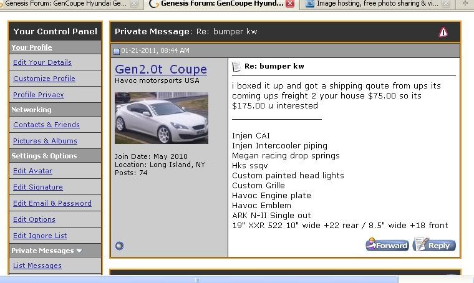Click 'Custom Grille' signature line
Screen dimensions: 474x283
258,185
